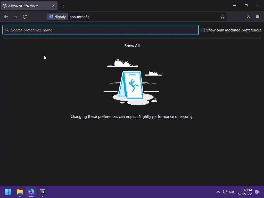Open the notification badge showing 2

pyautogui.click(x=257, y=192)
